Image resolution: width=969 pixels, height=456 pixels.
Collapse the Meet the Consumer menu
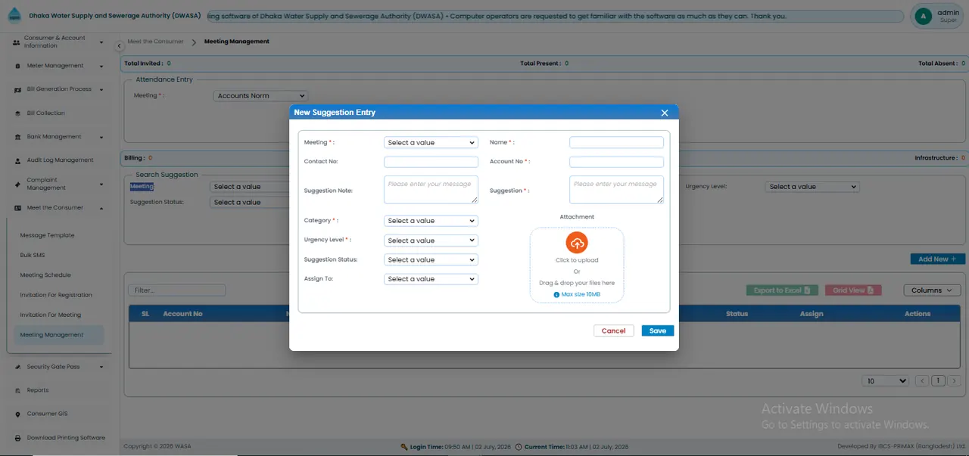tap(101, 208)
